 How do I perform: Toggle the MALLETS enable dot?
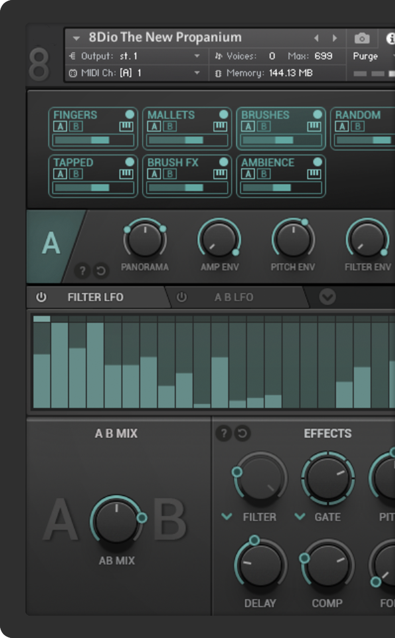click(223, 114)
